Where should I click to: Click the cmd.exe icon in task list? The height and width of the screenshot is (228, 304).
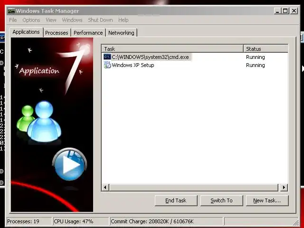coord(107,57)
